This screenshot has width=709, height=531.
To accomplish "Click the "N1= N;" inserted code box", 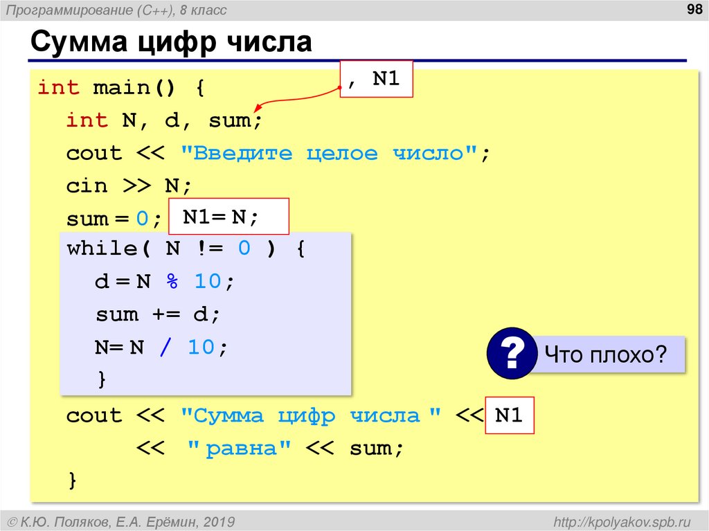I will coord(228,217).
